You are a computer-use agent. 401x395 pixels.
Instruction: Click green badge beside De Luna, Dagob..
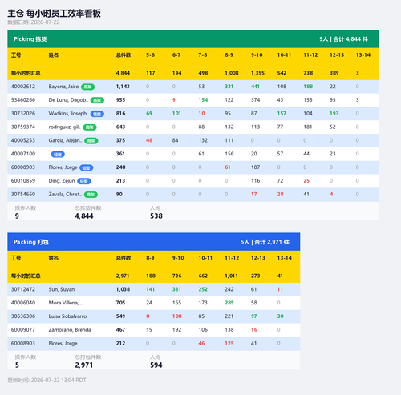tap(97, 100)
